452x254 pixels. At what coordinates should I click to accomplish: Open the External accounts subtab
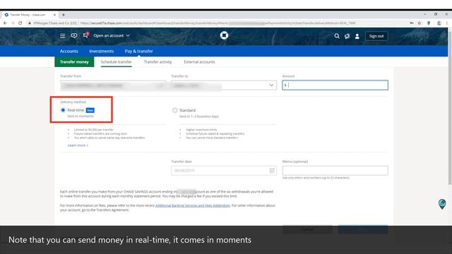(199, 62)
